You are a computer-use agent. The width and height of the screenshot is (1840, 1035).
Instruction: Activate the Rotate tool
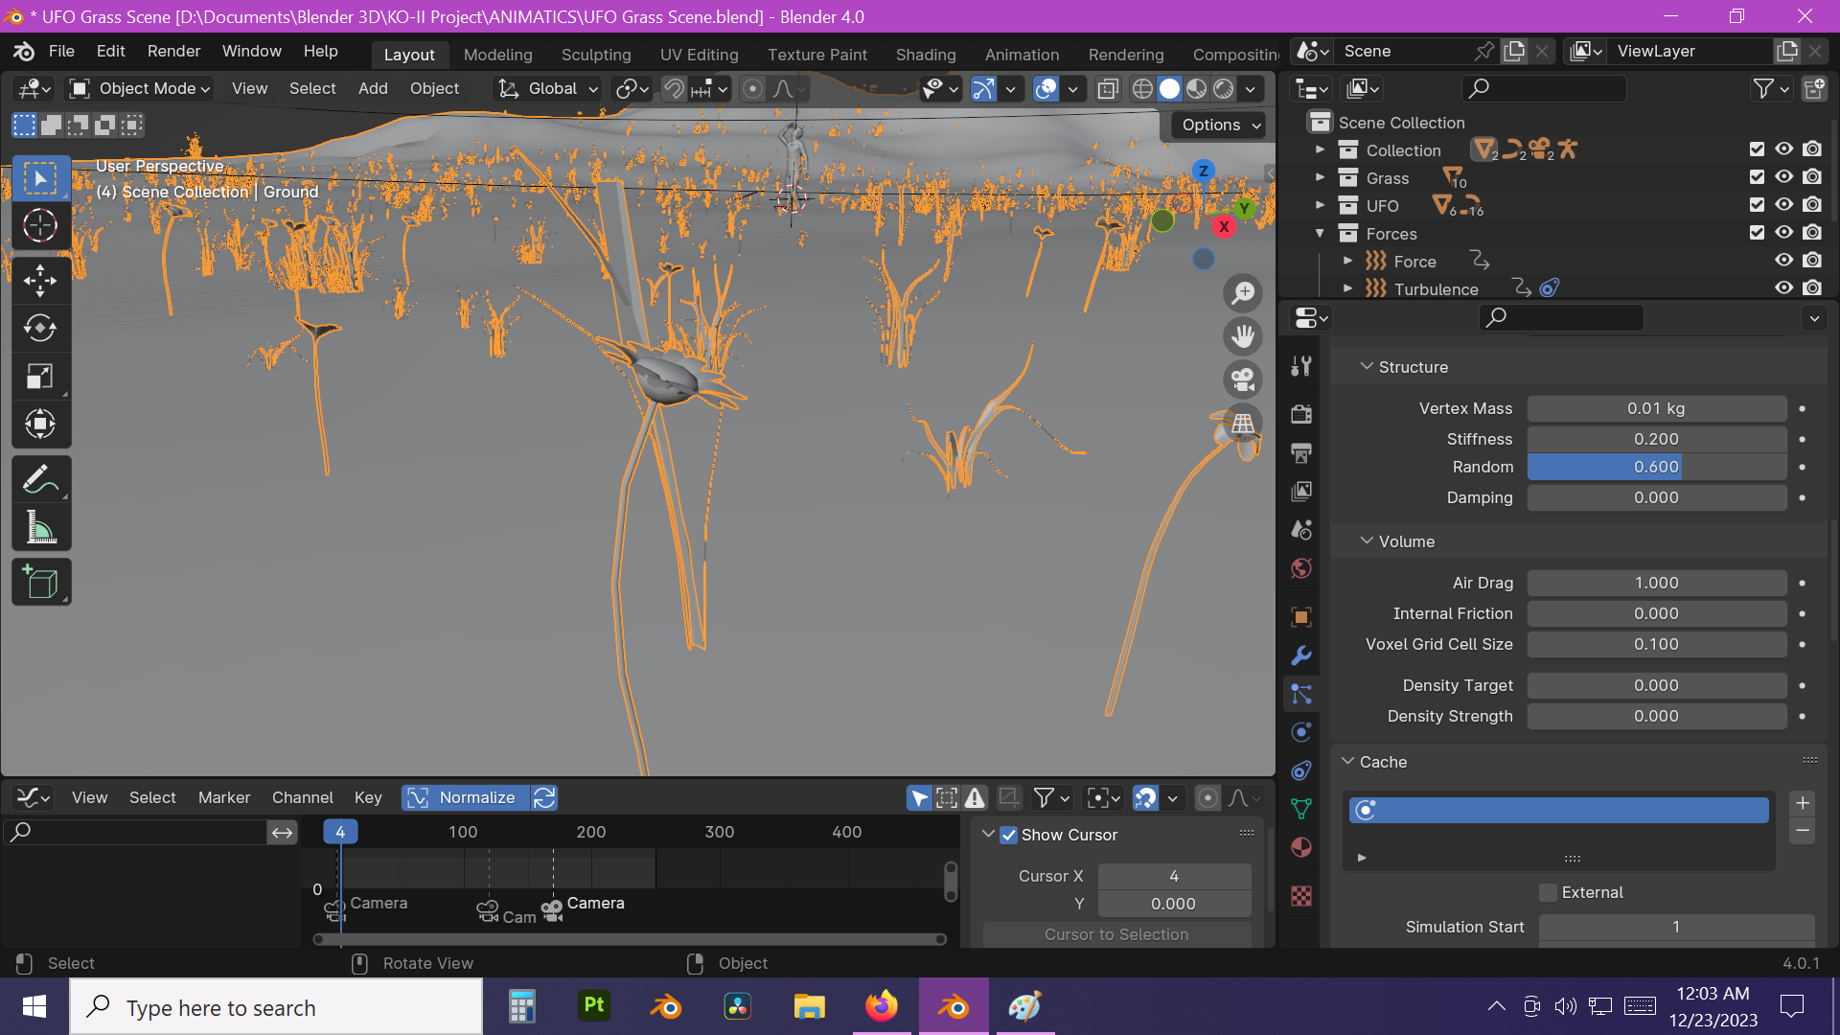(x=40, y=329)
